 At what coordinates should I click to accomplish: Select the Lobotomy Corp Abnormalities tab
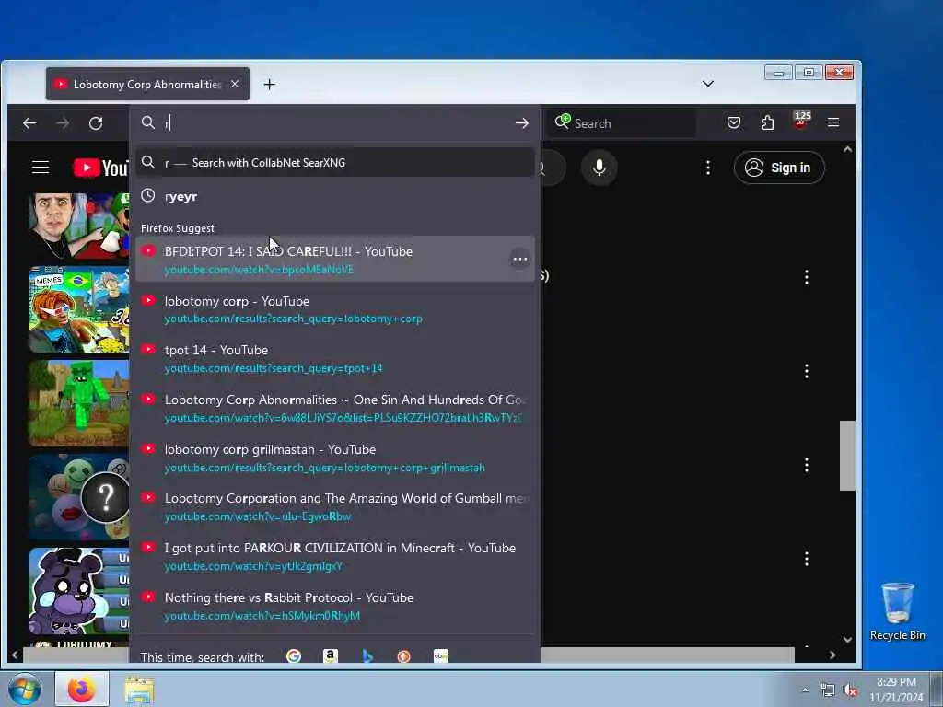pyautogui.click(x=147, y=84)
